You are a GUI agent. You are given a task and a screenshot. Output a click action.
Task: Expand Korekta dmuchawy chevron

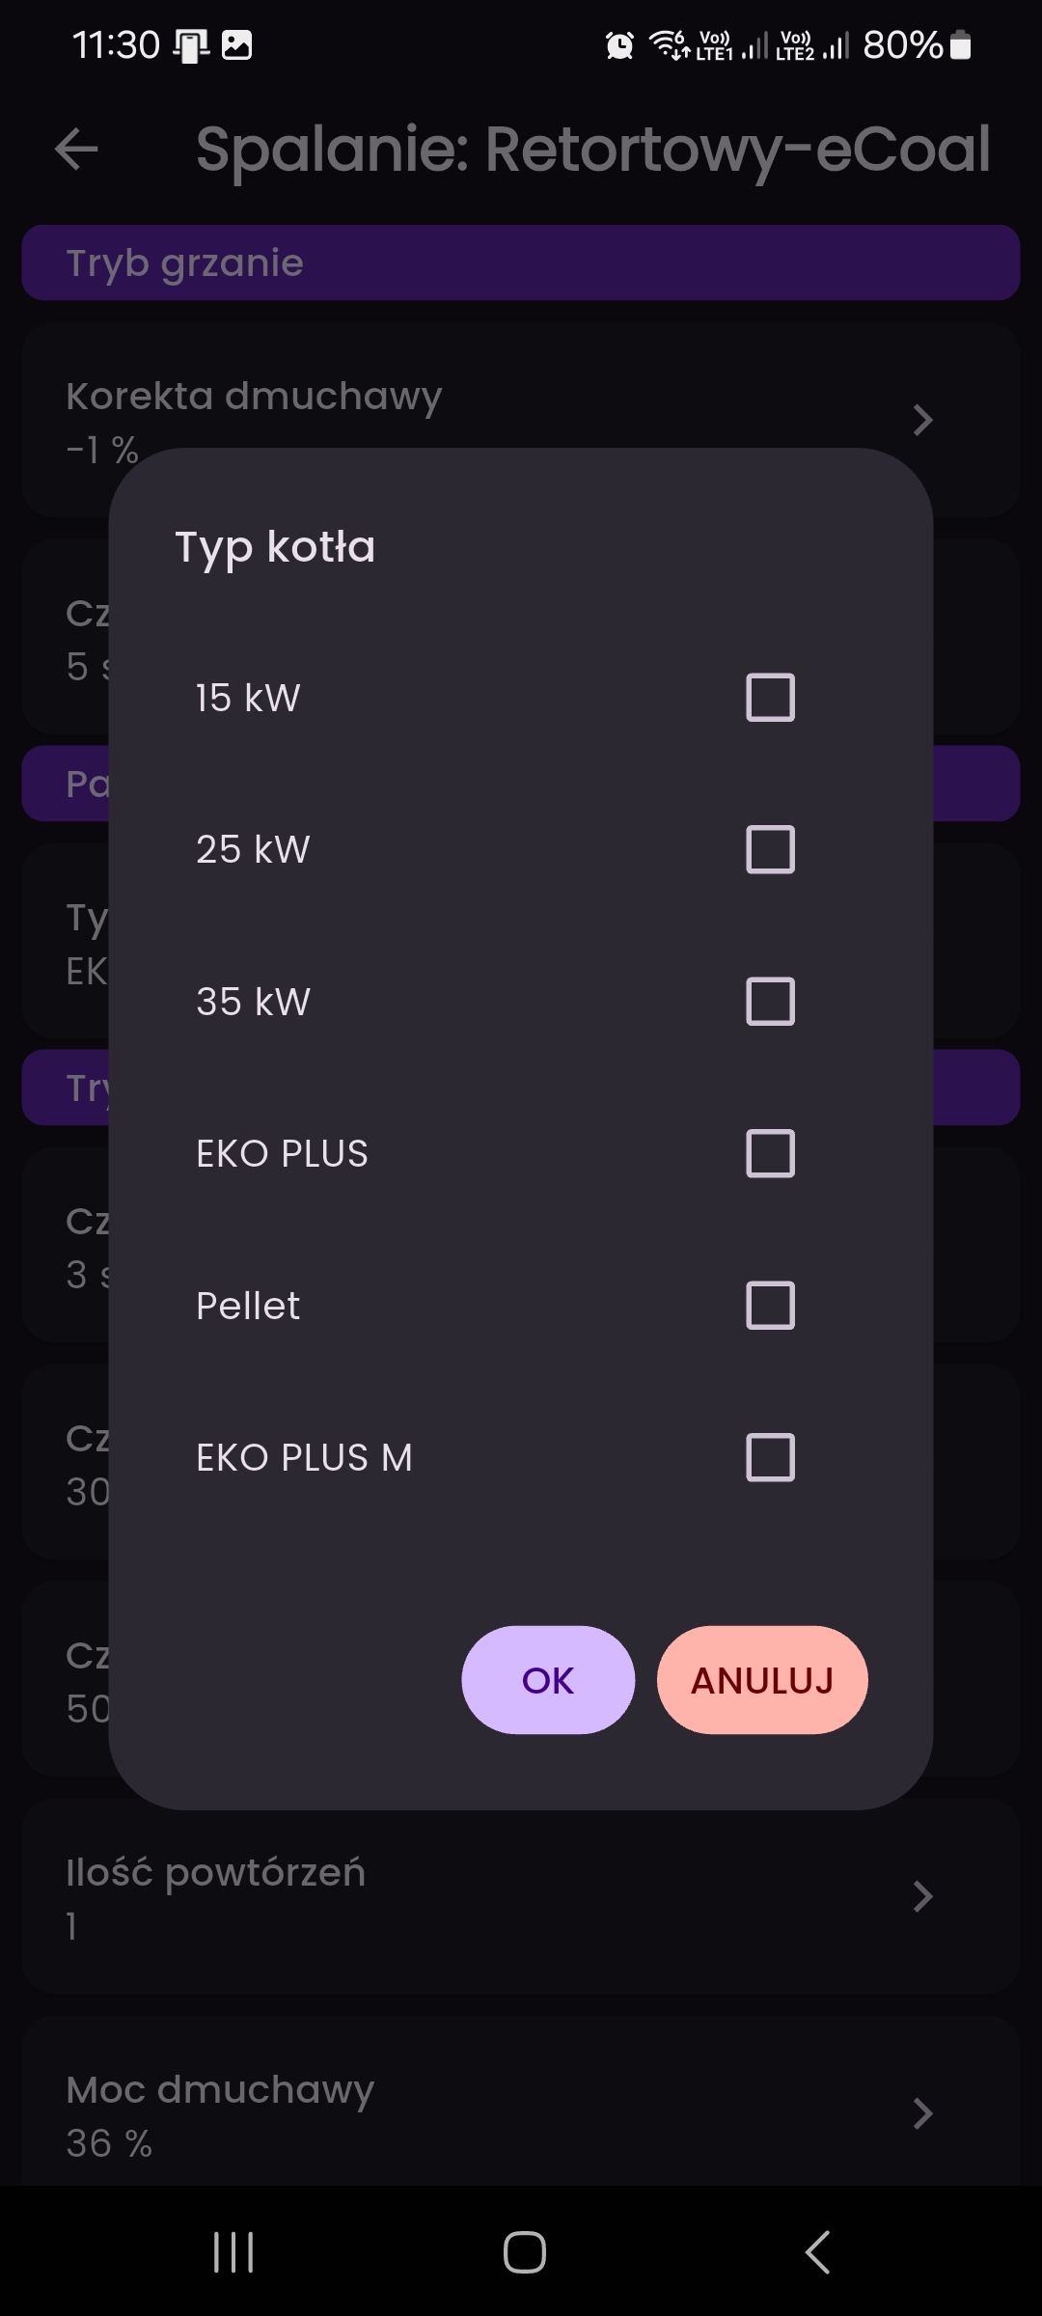click(922, 420)
